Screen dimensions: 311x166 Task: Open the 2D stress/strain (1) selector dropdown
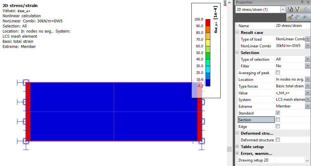tap(283, 9)
